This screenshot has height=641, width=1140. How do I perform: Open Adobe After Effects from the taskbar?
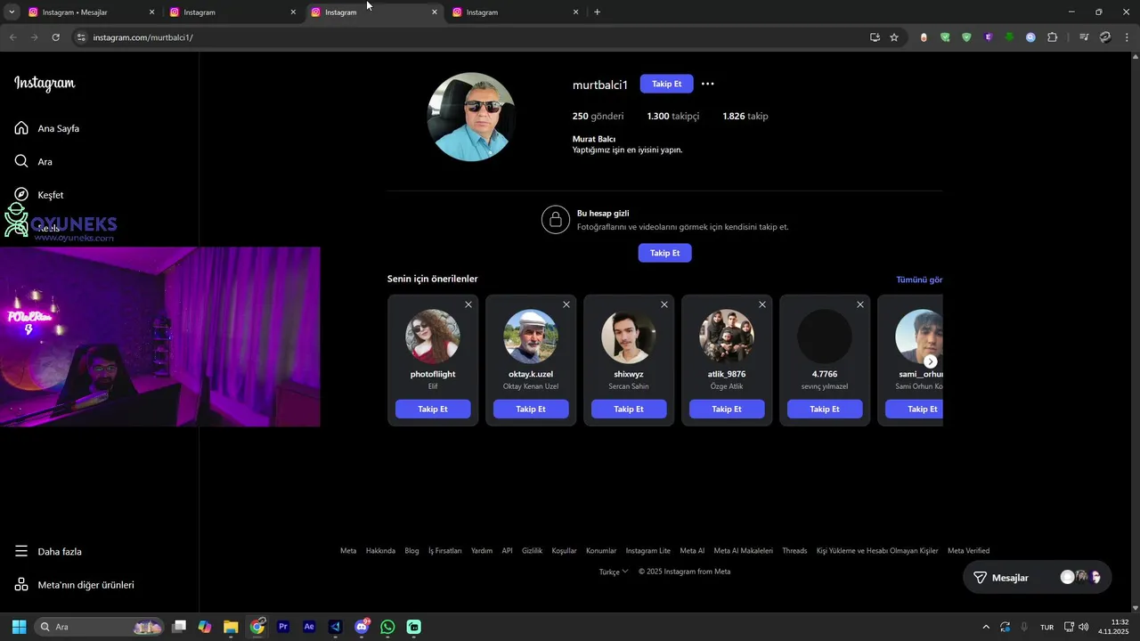point(309,627)
